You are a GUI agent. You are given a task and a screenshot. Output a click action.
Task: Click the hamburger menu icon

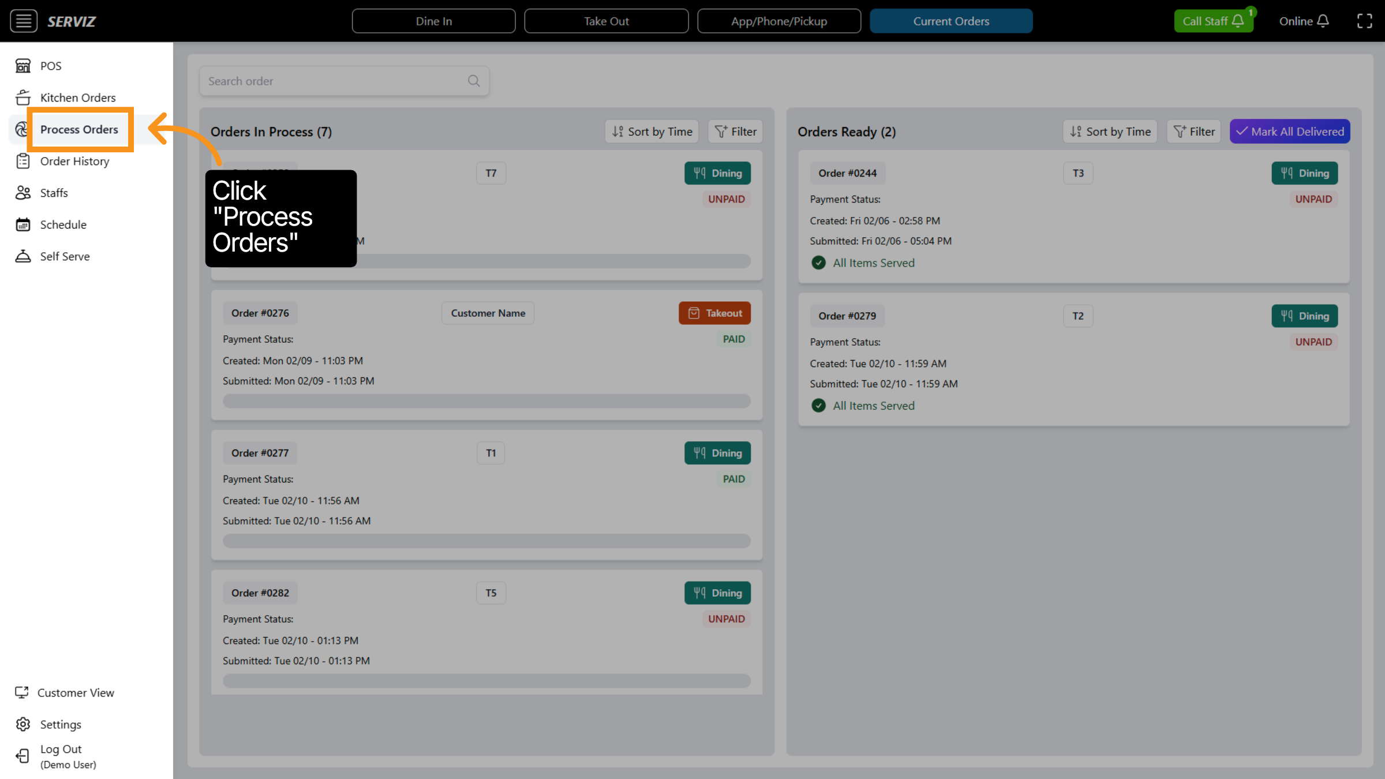click(23, 21)
